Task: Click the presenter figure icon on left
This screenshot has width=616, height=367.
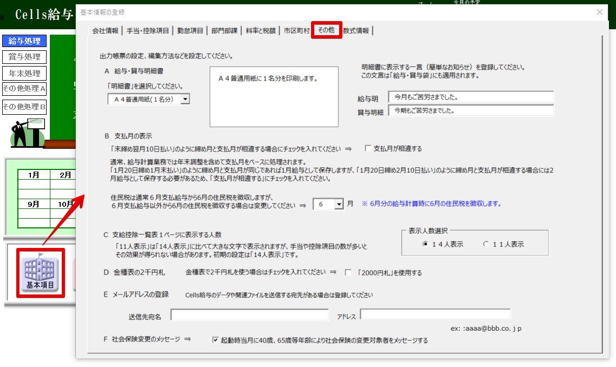Action: 27,133
